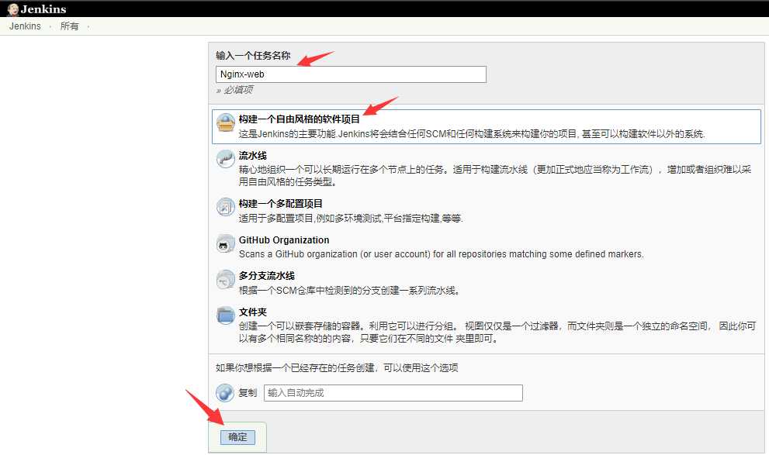The height and width of the screenshot is (455, 769).
Task: Select the multi-configuration project icon
Action: [226, 207]
